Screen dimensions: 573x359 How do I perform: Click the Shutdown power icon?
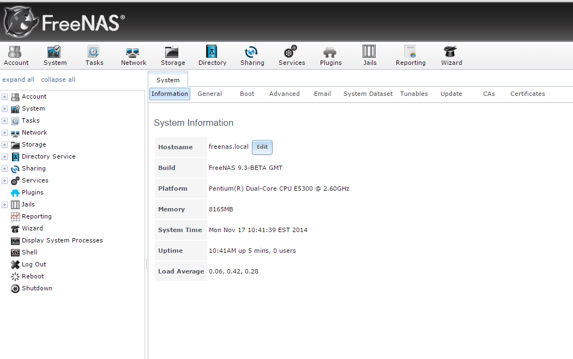click(x=15, y=289)
